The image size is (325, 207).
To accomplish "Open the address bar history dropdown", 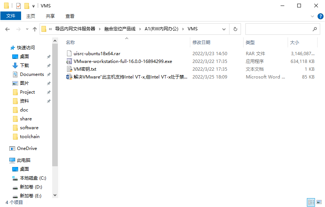I will coord(224,29).
